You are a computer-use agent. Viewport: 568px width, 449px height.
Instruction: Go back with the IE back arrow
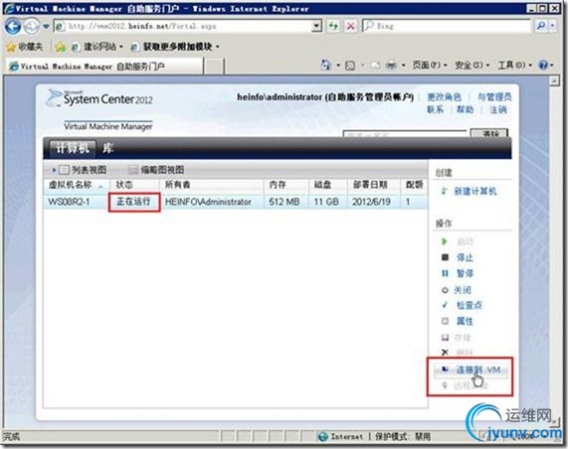coord(13,27)
